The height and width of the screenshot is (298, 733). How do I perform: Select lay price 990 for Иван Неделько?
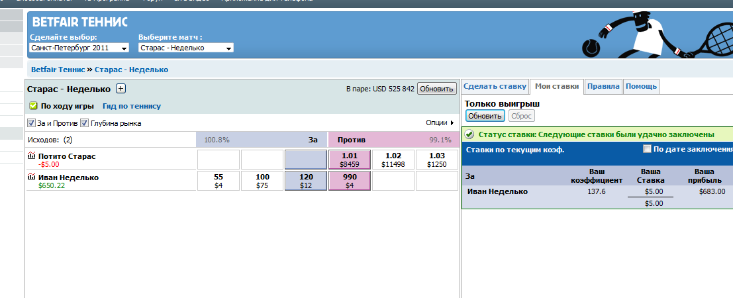(350, 181)
